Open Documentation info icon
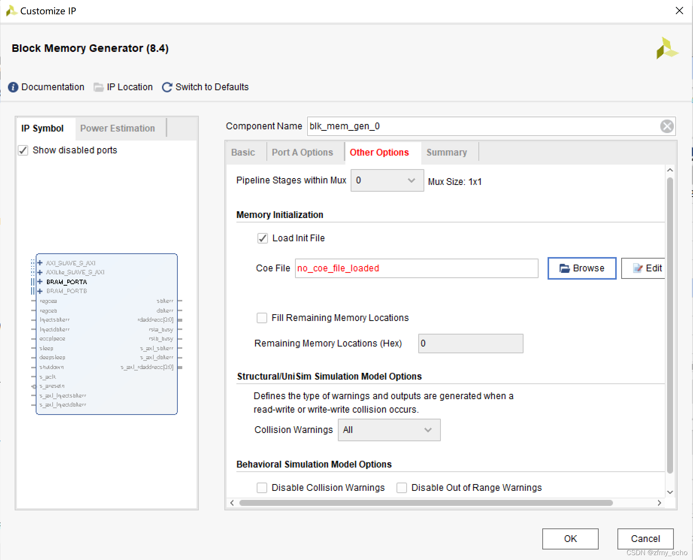This screenshot has height=560, width=693. [13, 87]
